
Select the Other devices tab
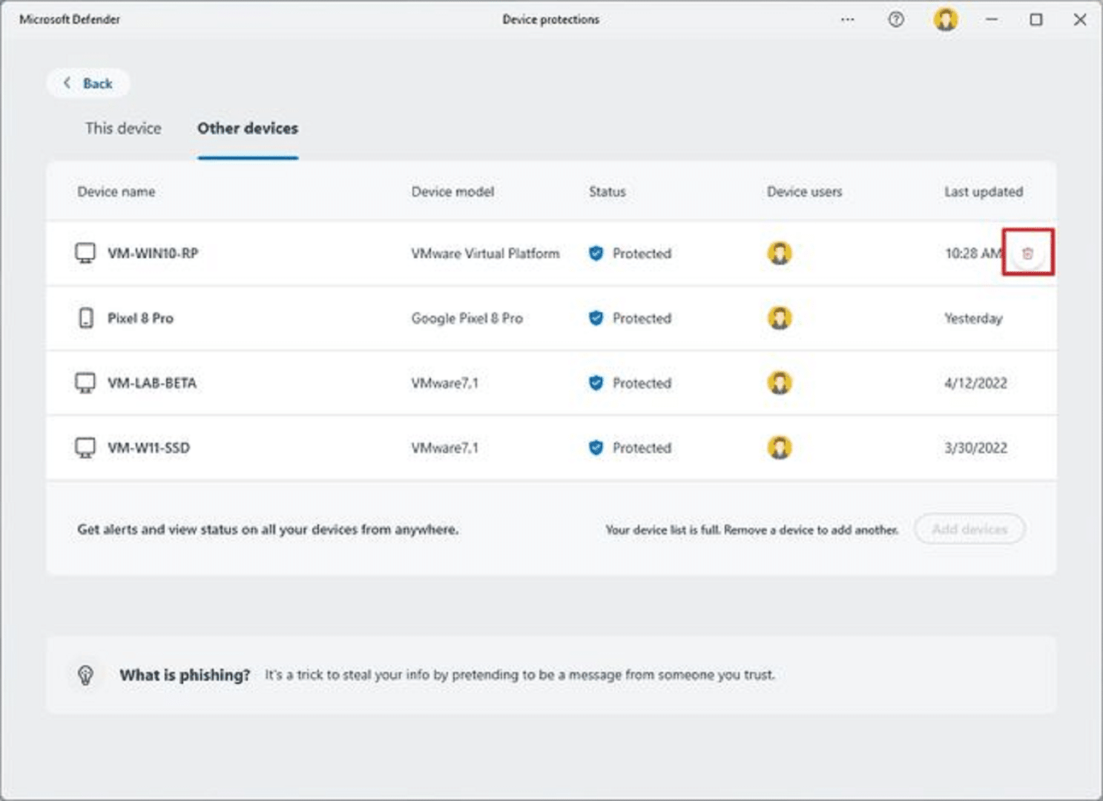248,128
